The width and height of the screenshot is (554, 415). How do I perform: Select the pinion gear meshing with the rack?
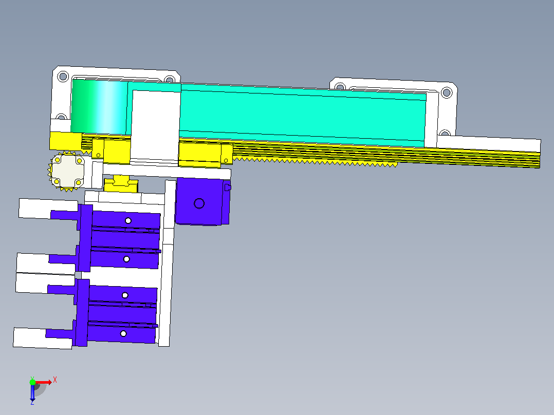[x=67, y=172]
